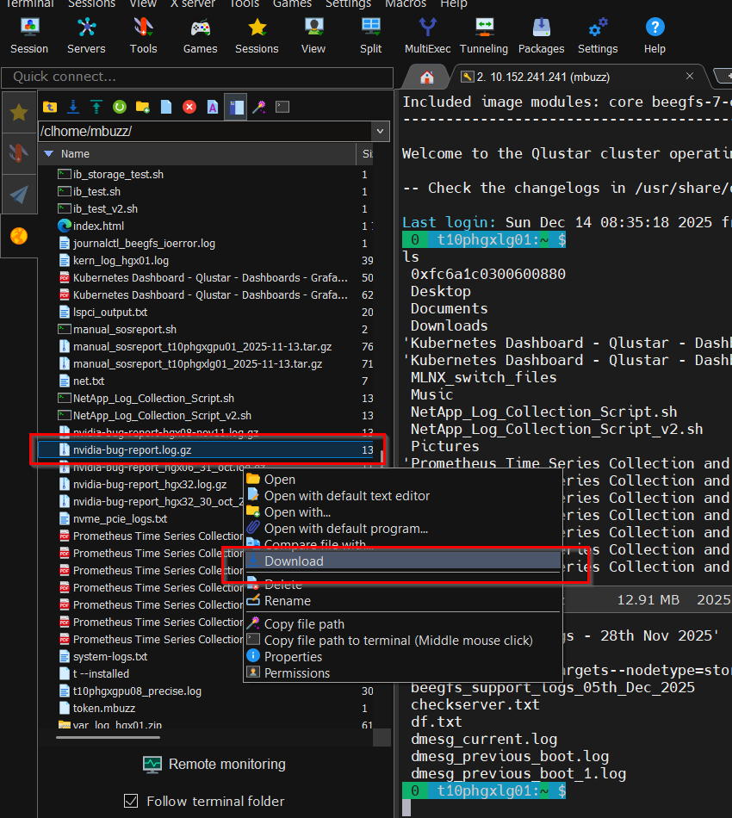Refresh the SFTP folder listing
Screen dimensions: 732x818
[x=120, y=107]
